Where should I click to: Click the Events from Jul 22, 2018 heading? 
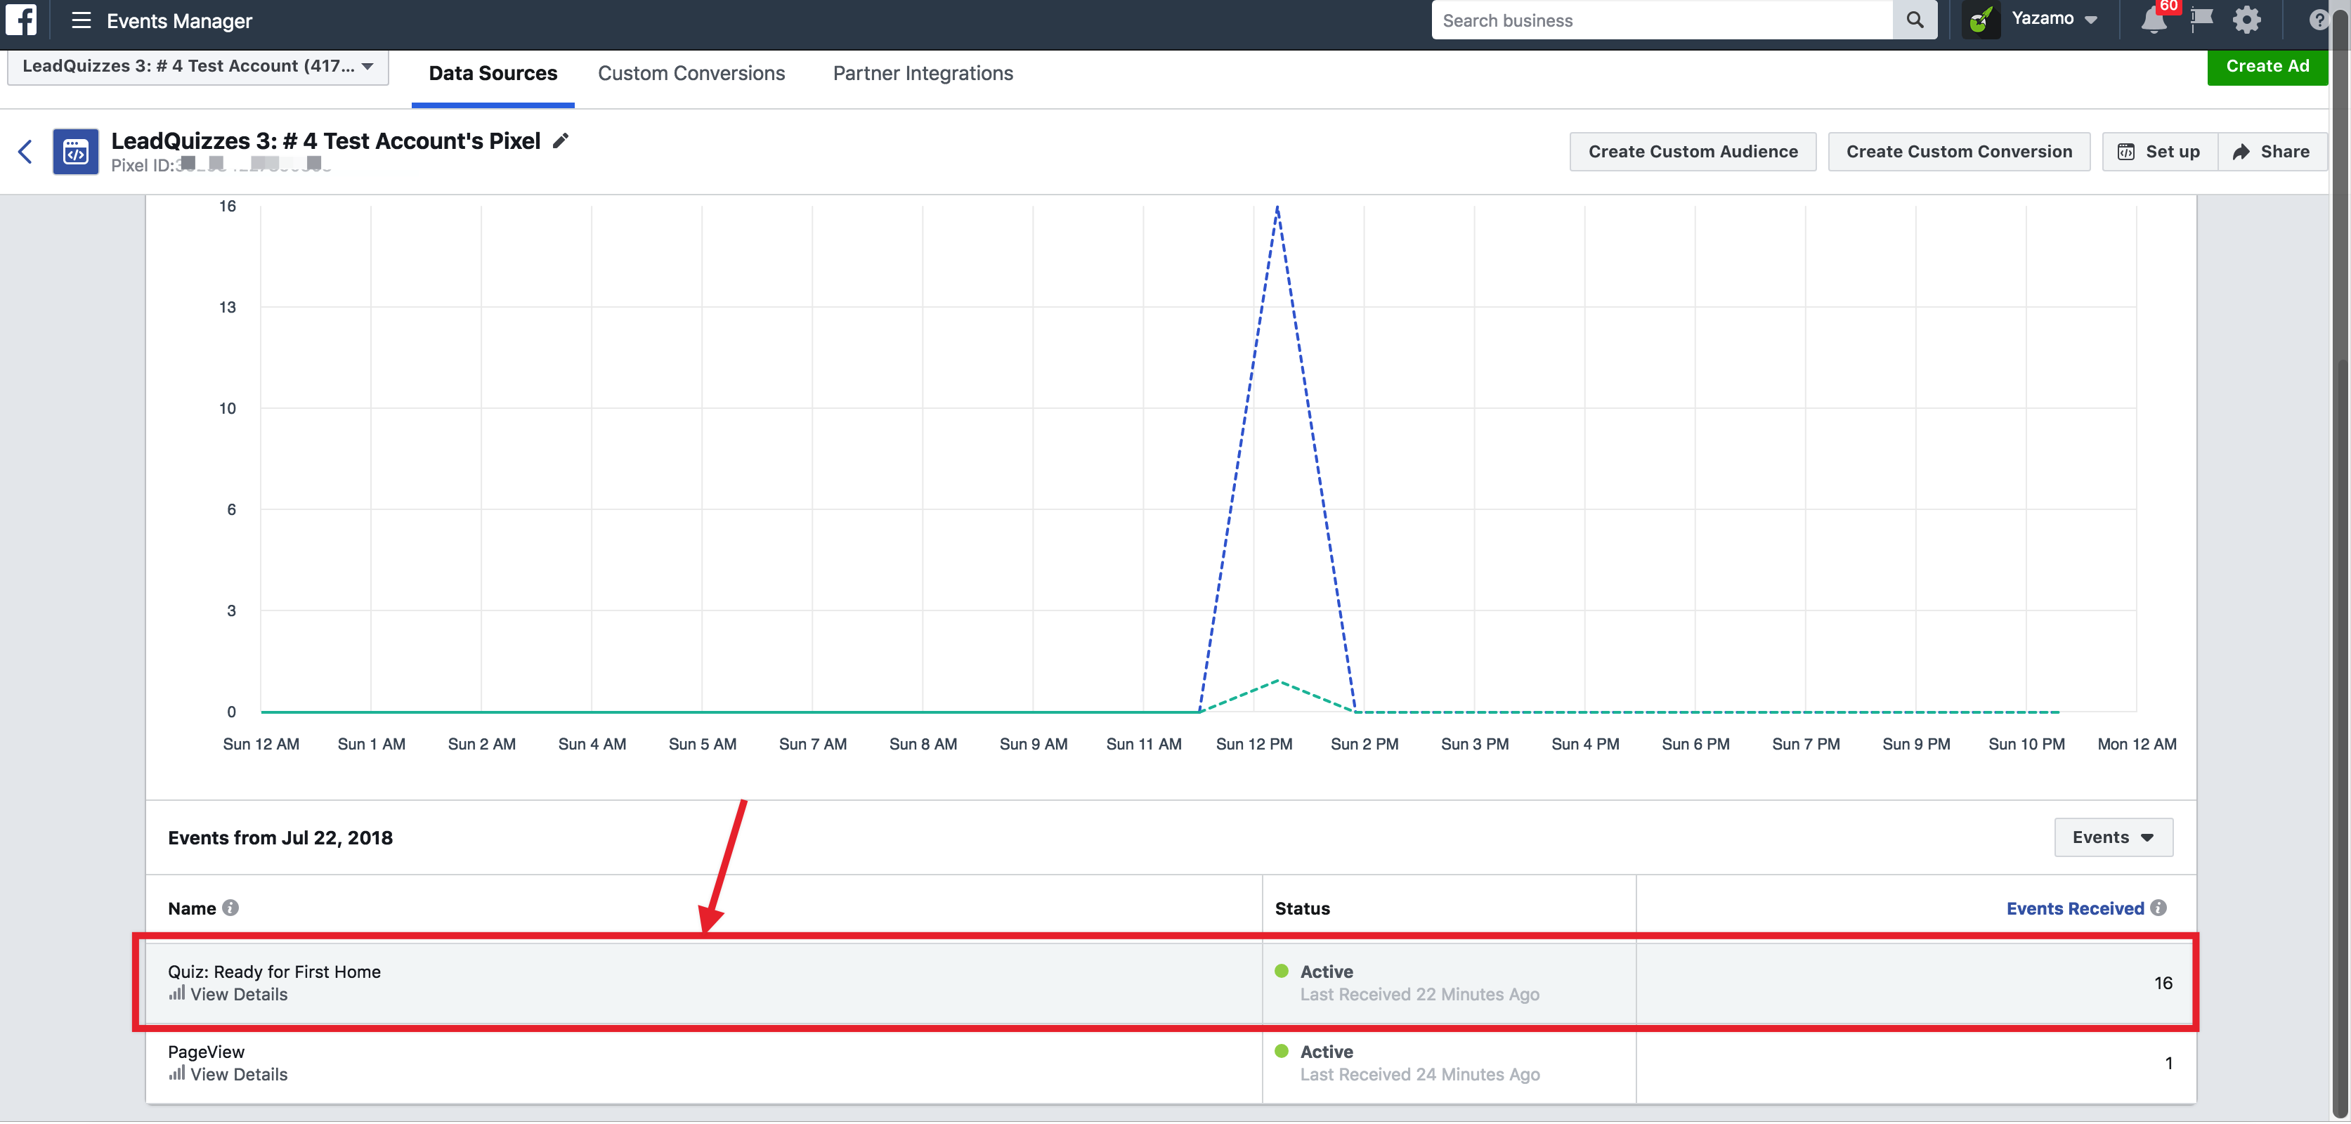tap(280, 837)
